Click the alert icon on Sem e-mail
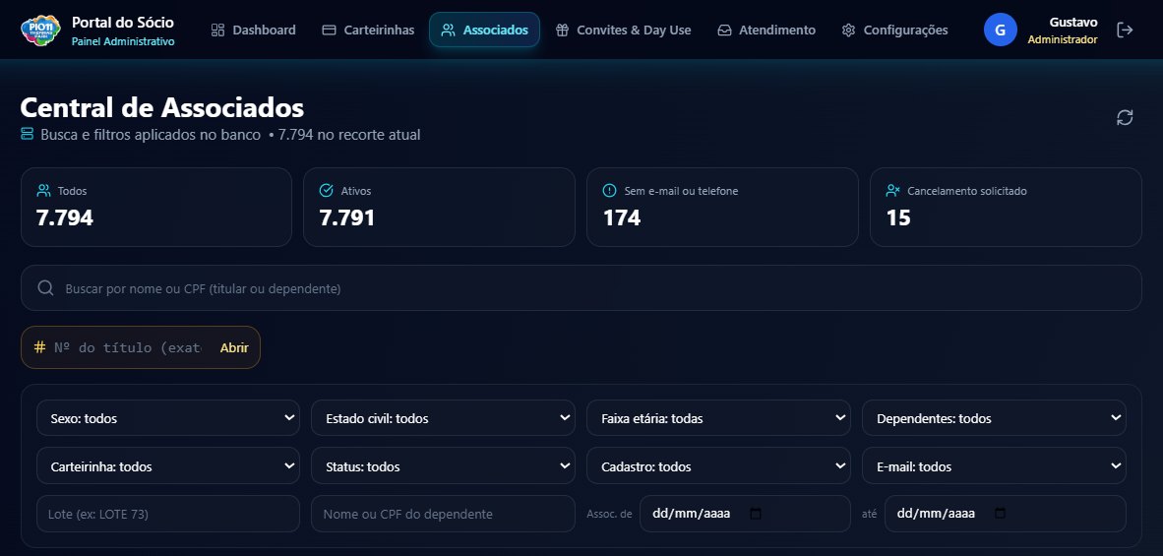 610,191
